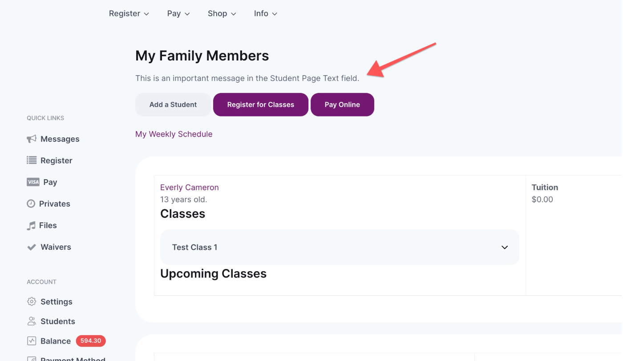Open the My Weekly Schedule link
The image size is (623, 361).
coord(174,134)
